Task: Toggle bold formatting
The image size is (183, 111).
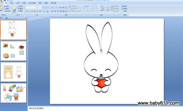Action: (x=27, y=11)
